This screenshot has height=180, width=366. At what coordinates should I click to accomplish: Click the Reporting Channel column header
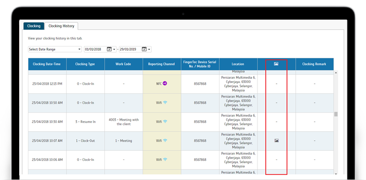[x=162, y=64]
